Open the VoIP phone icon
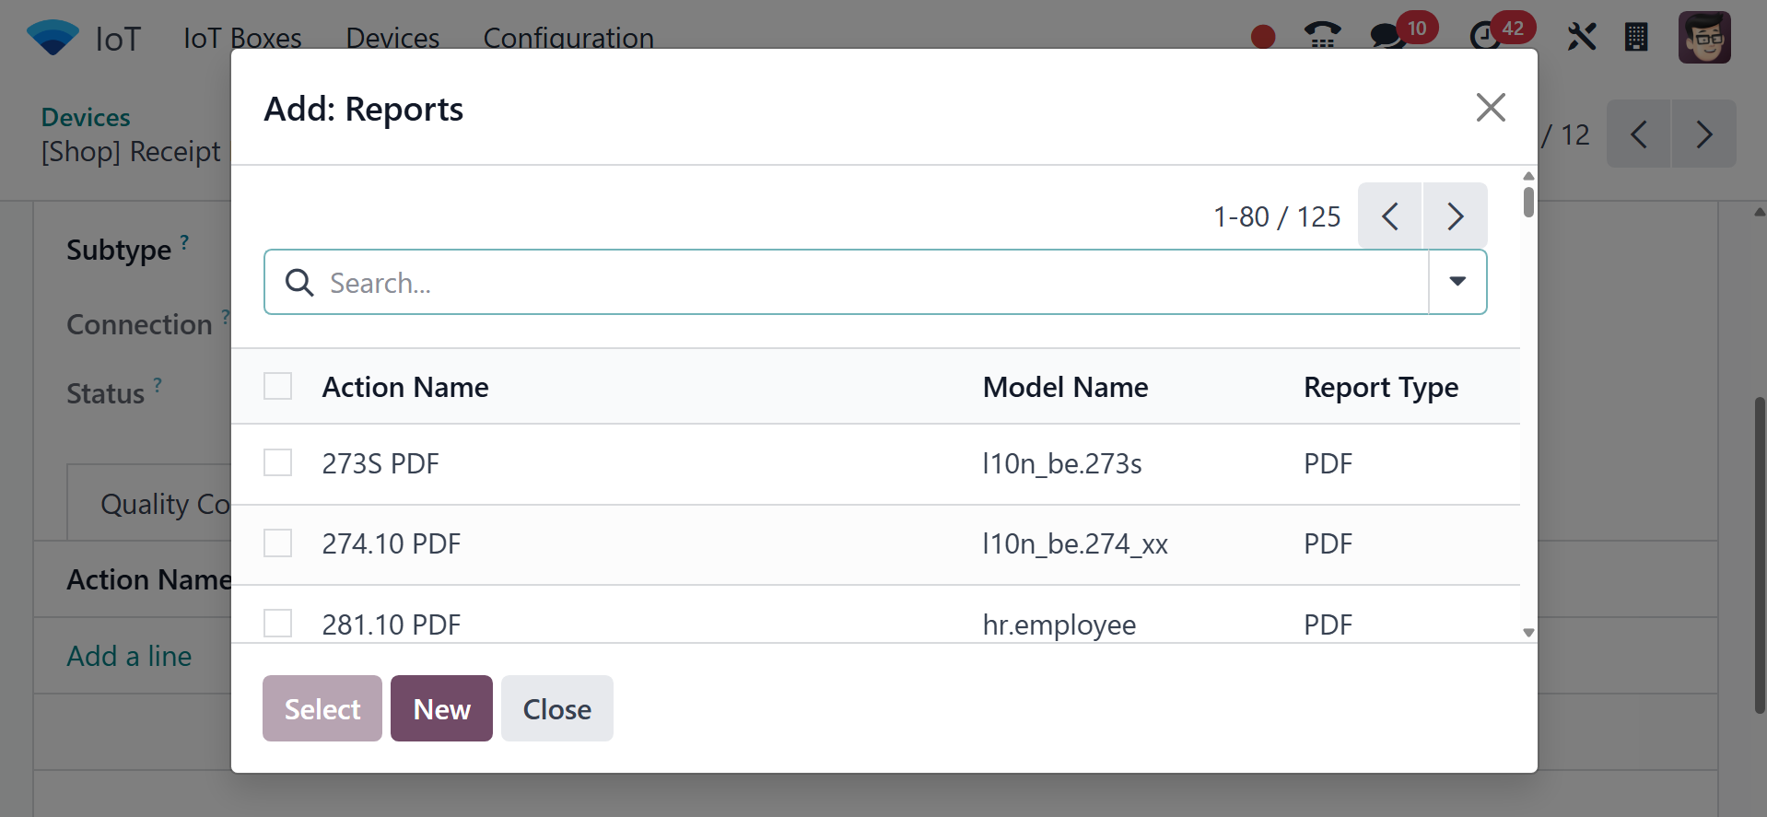Screen dimensions: 1767x817 click(1322, 37)
